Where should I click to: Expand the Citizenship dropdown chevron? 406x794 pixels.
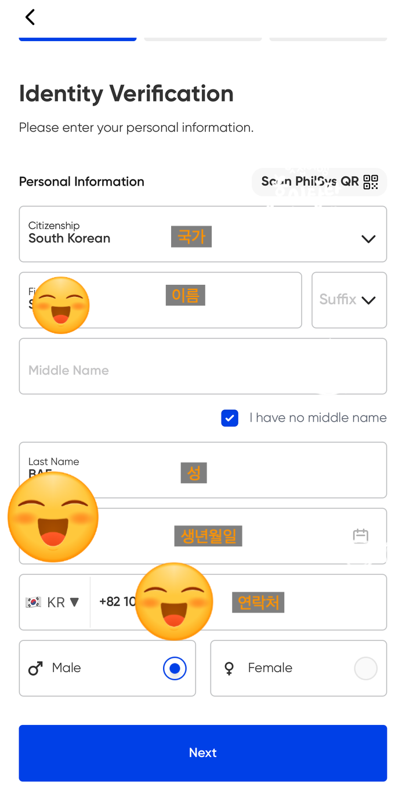[368, 239]
